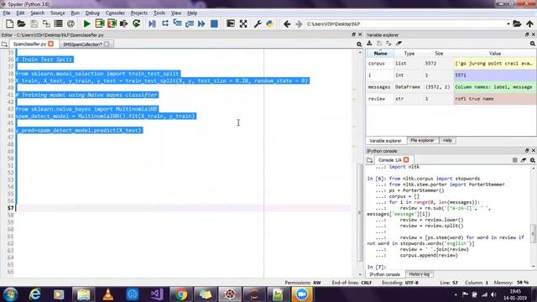Continue debugging with the double-arrow icon
This screenshot has height=302, width=537.
(x=201, y=23)
